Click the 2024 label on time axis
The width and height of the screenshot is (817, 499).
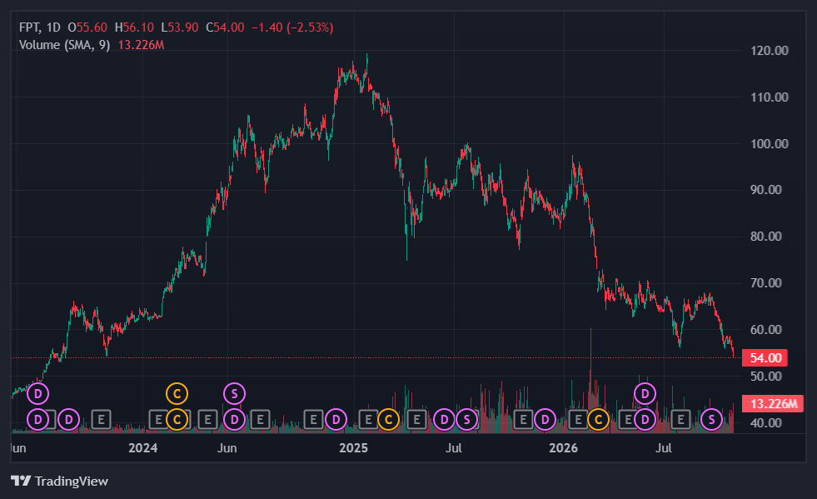click(142, 448)
